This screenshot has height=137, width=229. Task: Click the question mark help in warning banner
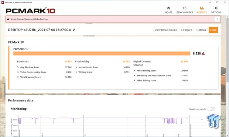217,19
